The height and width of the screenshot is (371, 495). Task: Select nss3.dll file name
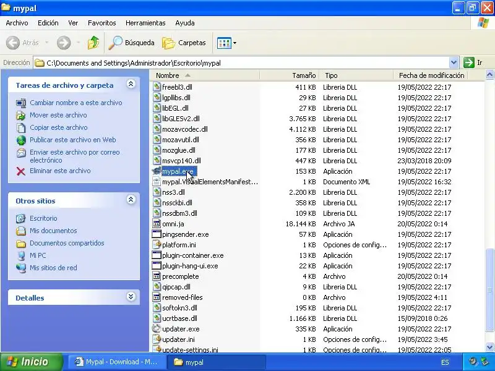[173, 192]
